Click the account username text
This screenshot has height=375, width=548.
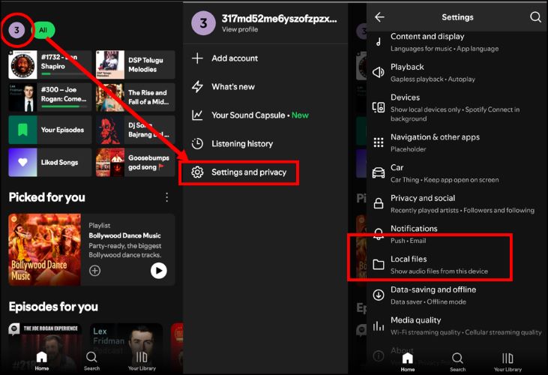click(x=279, y=19)
